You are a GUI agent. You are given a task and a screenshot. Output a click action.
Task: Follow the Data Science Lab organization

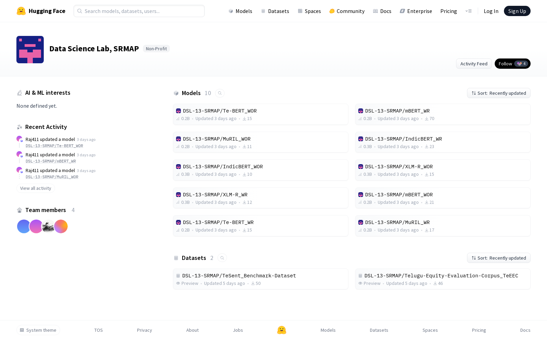click(512, 64)
